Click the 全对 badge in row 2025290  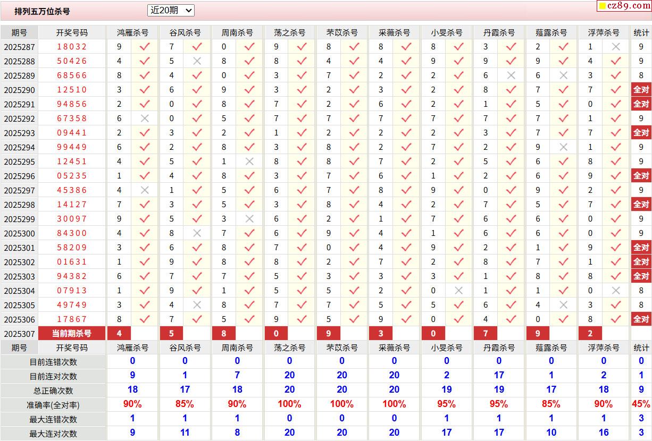point(641,90)
